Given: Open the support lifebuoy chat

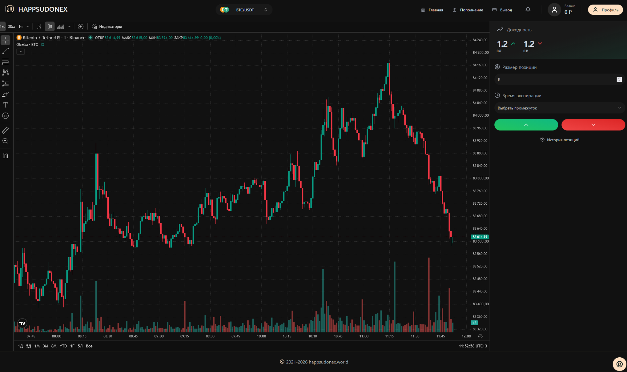Looking at the screenshot, I should pos(619,364).
